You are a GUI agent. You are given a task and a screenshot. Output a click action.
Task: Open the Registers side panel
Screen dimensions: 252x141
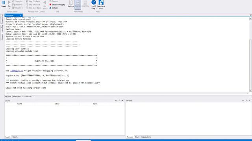2,29
